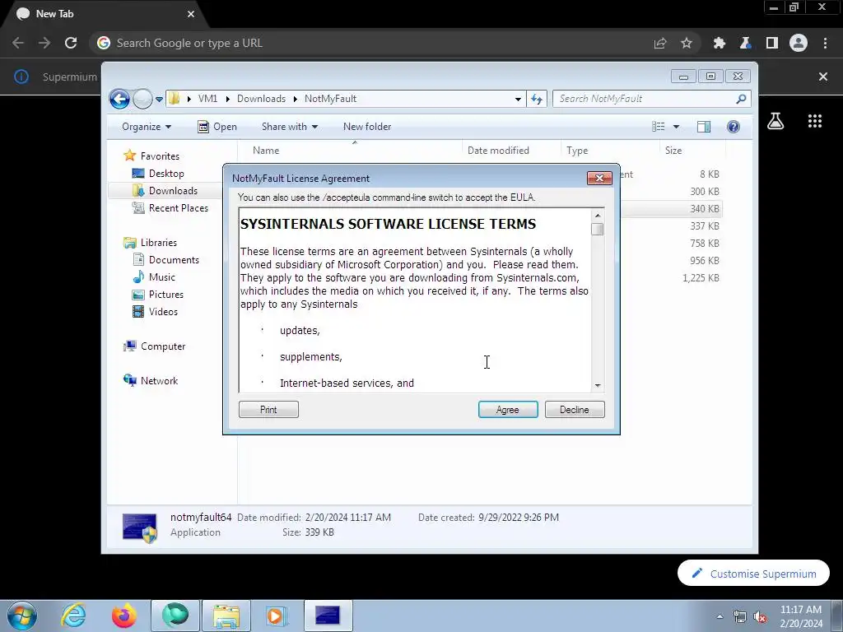Click the license text scroll-down arrow
Viewport: 843px width, 632px height.
598,386
